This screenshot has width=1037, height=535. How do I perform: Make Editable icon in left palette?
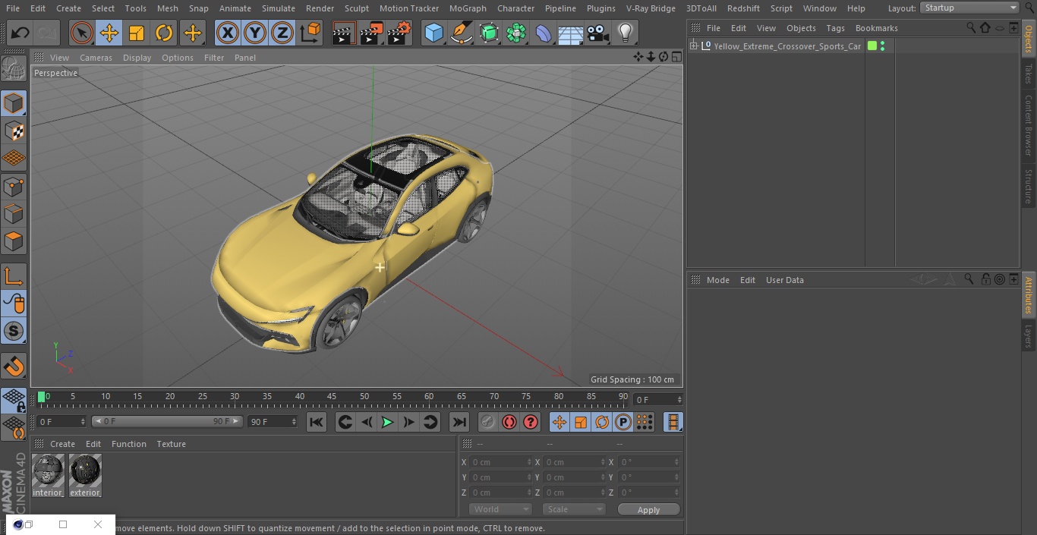pyautogui.click(x=14, y=69)
